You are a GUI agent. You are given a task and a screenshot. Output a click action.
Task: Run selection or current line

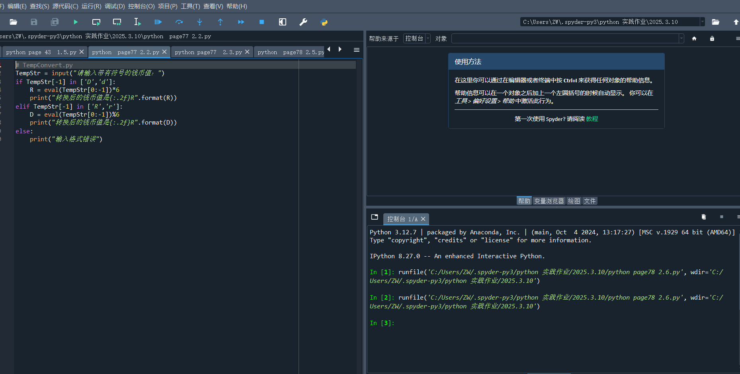pos(137,22)
